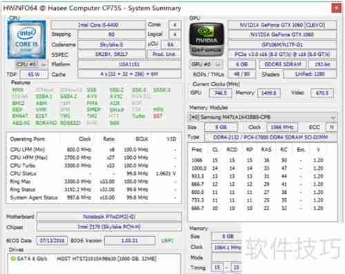Click the Intel Core i5 logo image

tap(27, 40)
